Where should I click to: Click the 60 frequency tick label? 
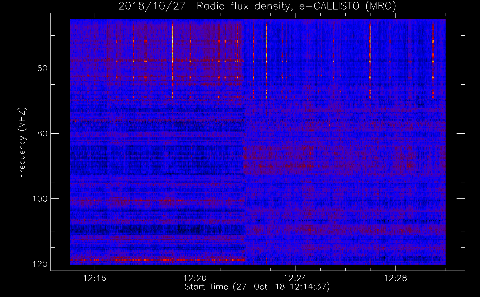click(x=43, y=68)
